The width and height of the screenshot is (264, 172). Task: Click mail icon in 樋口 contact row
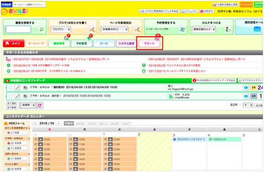(246, 88)
